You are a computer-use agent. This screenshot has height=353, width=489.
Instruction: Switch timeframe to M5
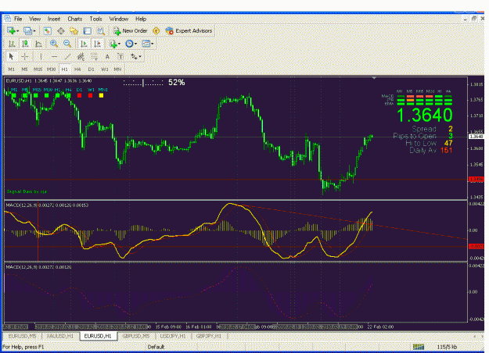point(24,69)
